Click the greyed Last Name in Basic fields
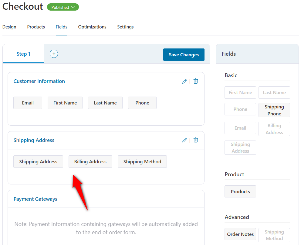Screen dimensions: 301x245 tap(274, 93)
